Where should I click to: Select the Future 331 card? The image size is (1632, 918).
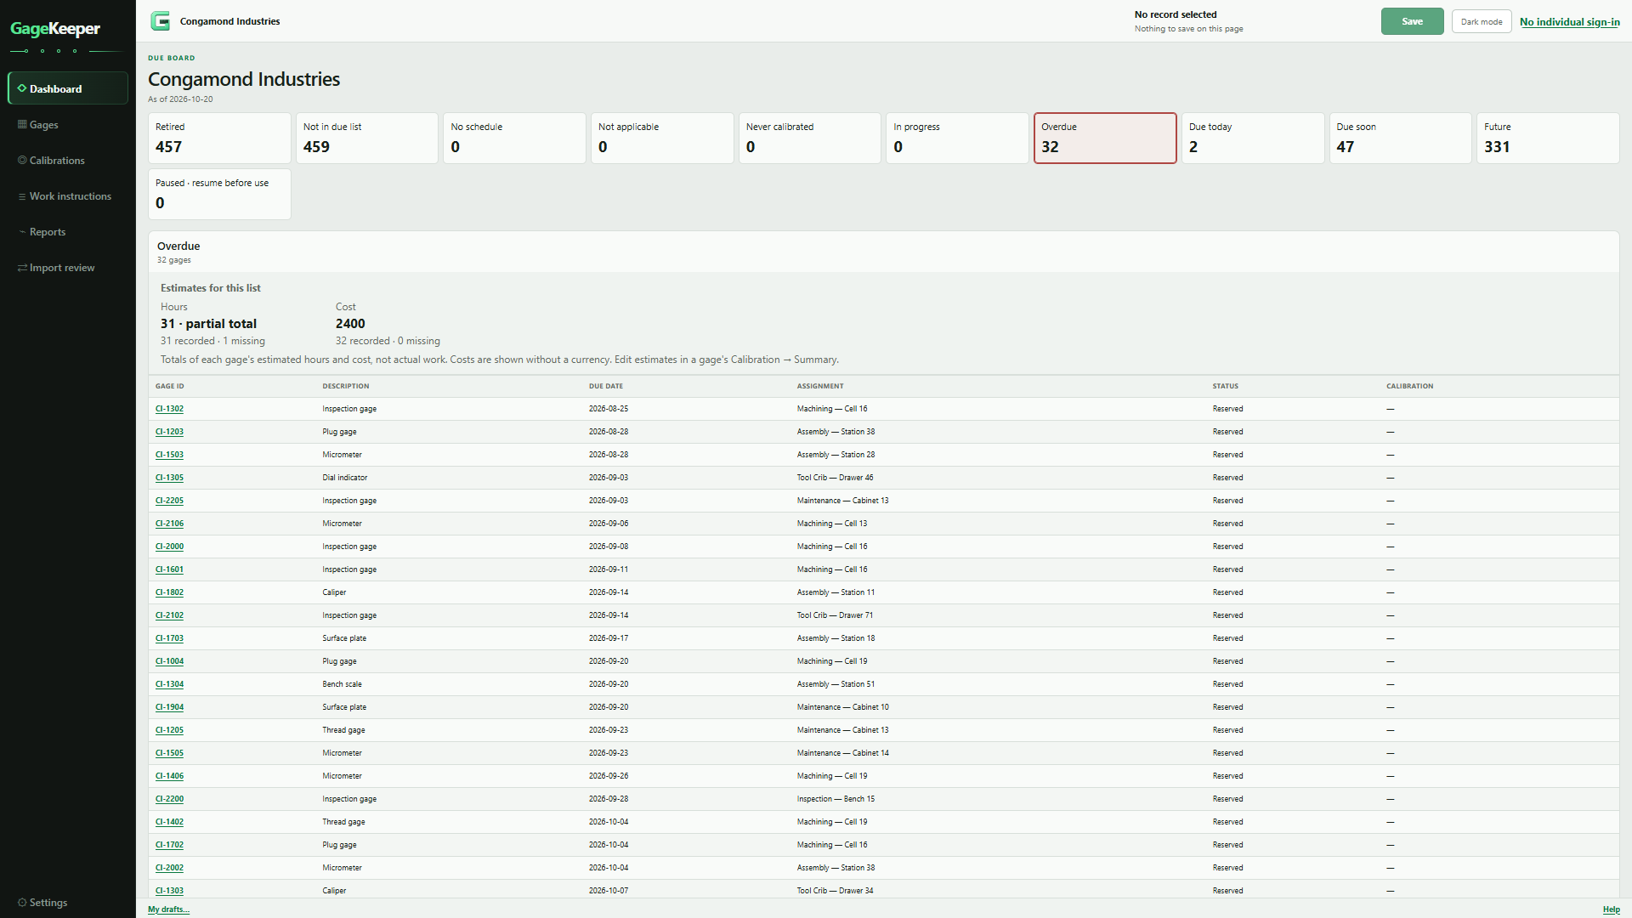(1548, 138)
